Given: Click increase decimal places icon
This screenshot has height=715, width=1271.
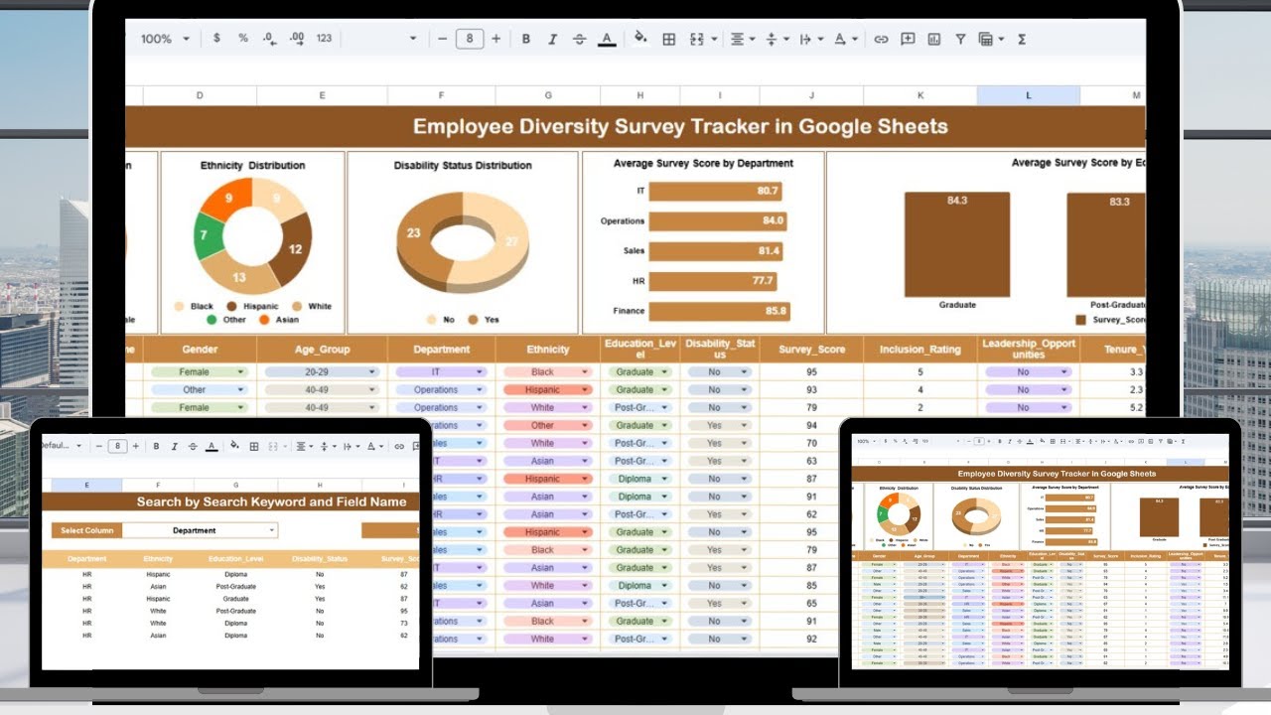Looking at the screenshot, I should pos(296,39).
